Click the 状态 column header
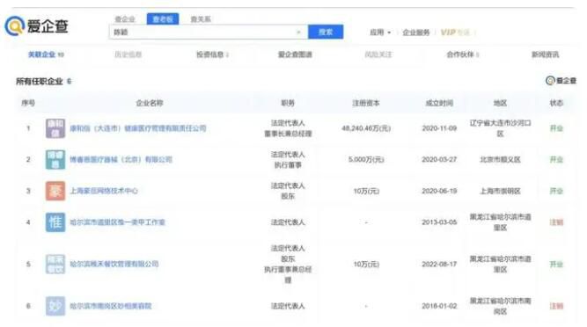 click(x=556, y=103)
